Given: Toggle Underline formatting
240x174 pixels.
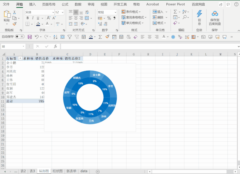Looking at the screenshot, I should pyautogui.click(x=38, y=18).
